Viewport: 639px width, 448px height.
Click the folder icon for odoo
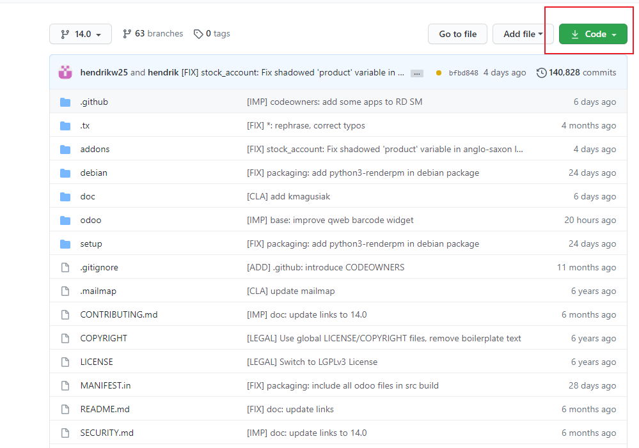click(x=65, y=220)
